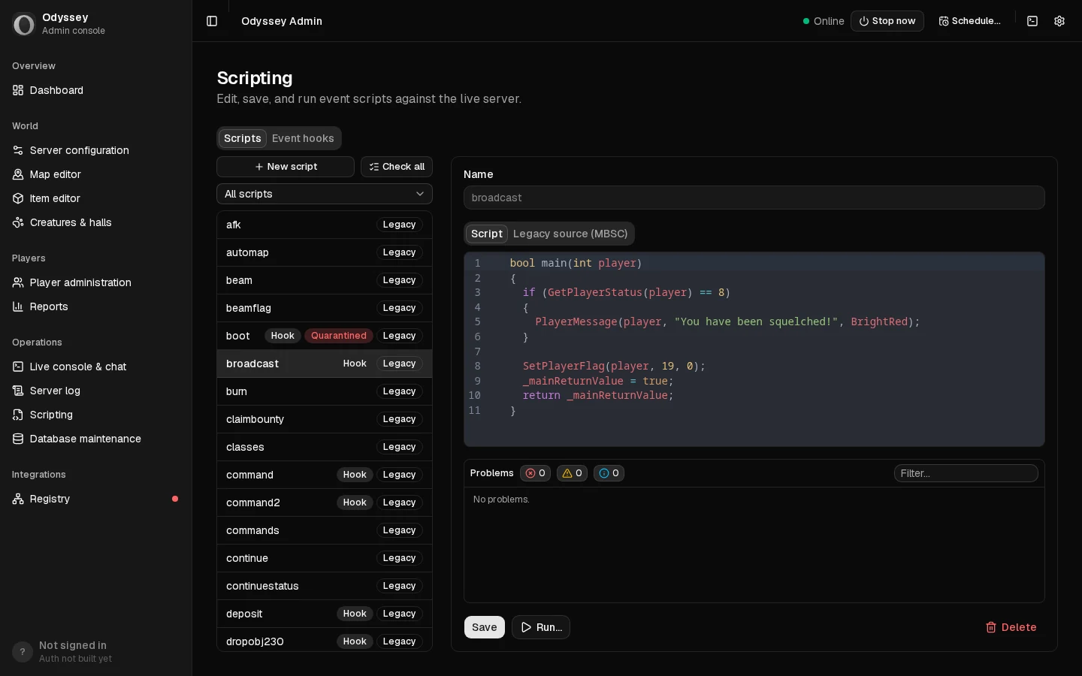
Task: Select the beamflag script
Action: click(x=325, y=308)
